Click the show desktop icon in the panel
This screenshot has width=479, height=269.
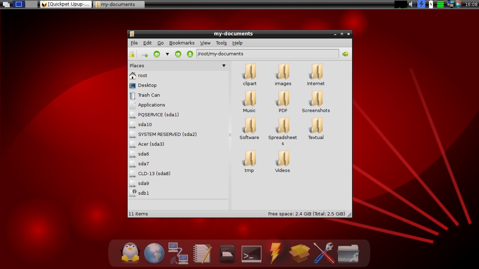tap(6, 4)
